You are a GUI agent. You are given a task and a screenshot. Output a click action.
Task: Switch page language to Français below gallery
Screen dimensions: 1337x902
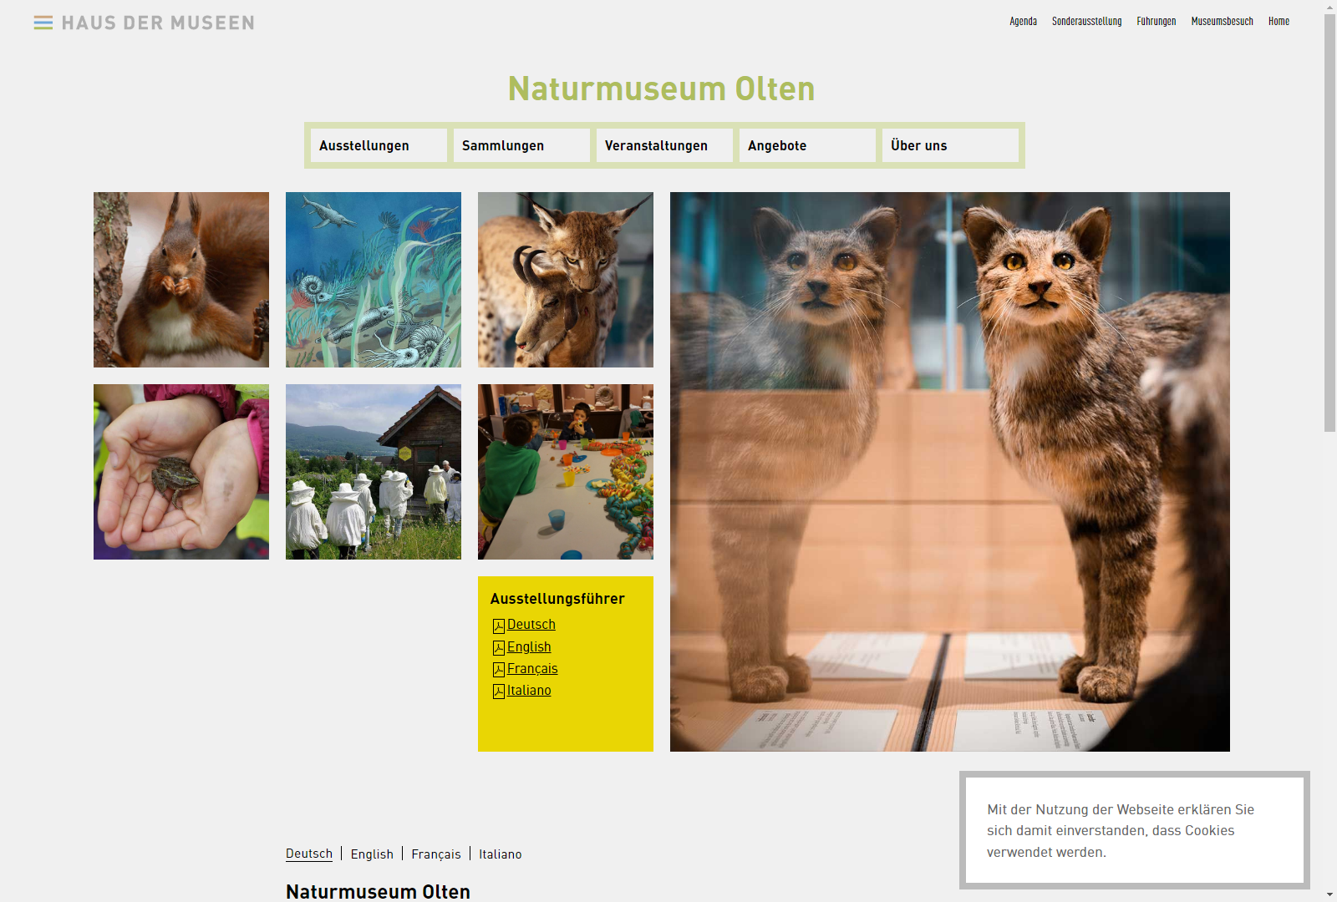[x=436, y=854]
